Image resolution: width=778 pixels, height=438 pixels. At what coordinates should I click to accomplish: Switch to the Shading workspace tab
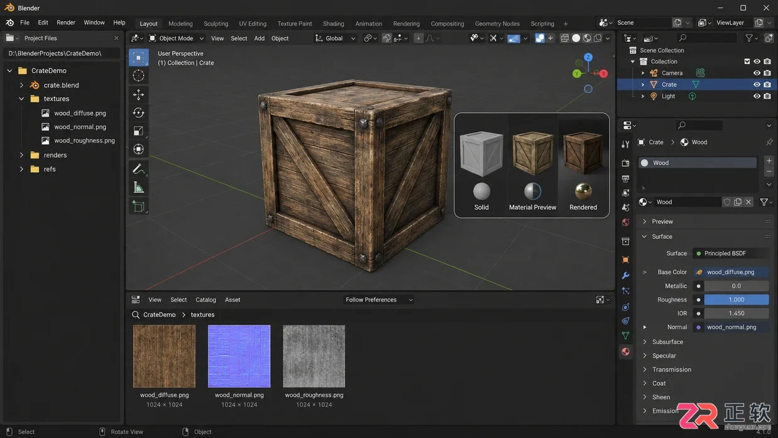(x=334, y=24)
